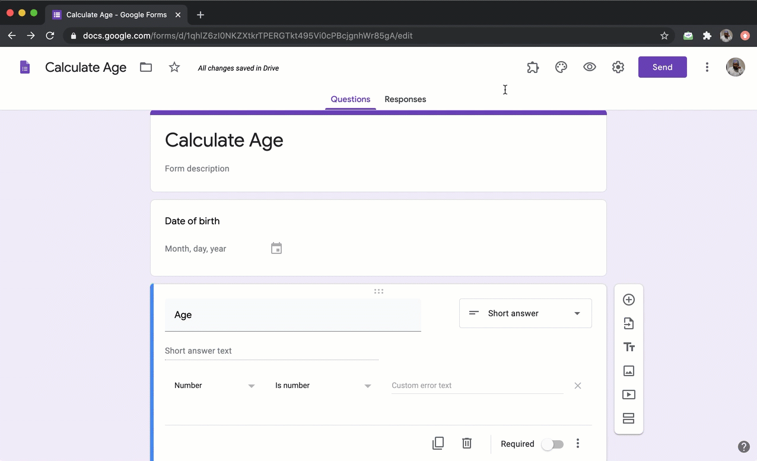Screen dimensions: 757x461
Task: Click the Add image icon
Action: 629,371
